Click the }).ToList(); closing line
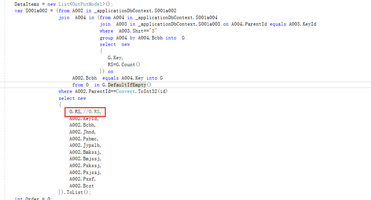This screenshot has height=200, width=371. click(75, 192)
